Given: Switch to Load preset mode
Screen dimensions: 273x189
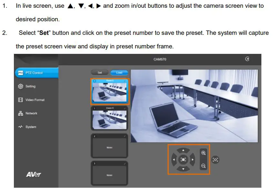Looking at the screenshot, I should pos(119,73).
